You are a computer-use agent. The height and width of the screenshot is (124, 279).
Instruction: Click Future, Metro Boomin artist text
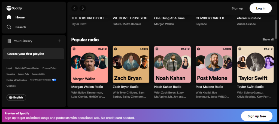(x=127, y=24)
